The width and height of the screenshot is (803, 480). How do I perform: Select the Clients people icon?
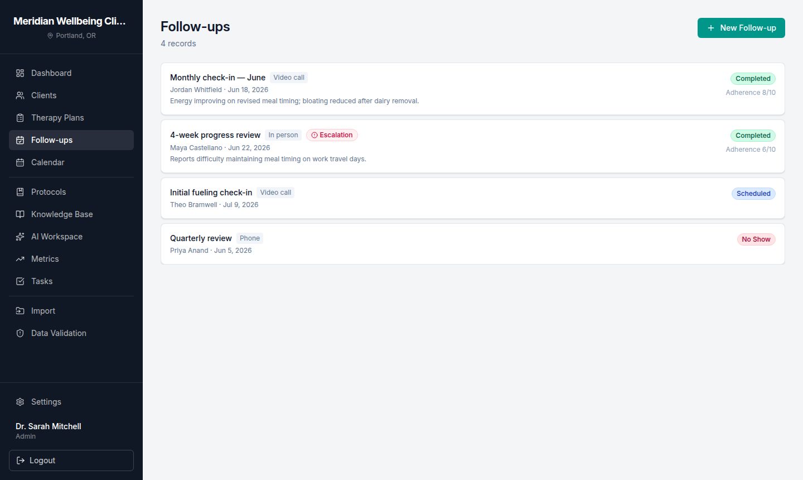(20, 95)
